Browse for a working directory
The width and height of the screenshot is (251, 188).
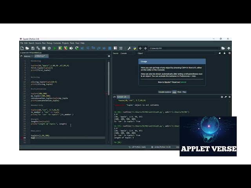coord(223,48)
